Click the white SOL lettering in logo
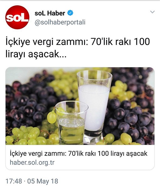Viewport: 160px width, 190px height. [17, 18]
